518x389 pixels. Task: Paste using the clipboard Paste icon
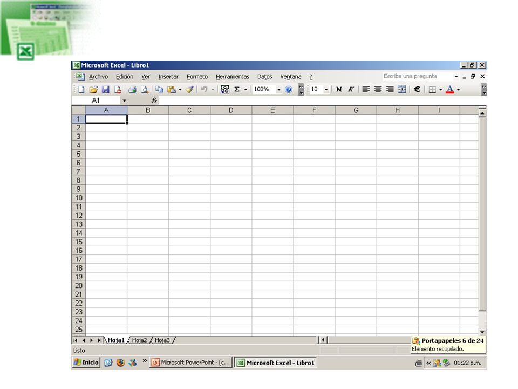[x=172, y=89]
